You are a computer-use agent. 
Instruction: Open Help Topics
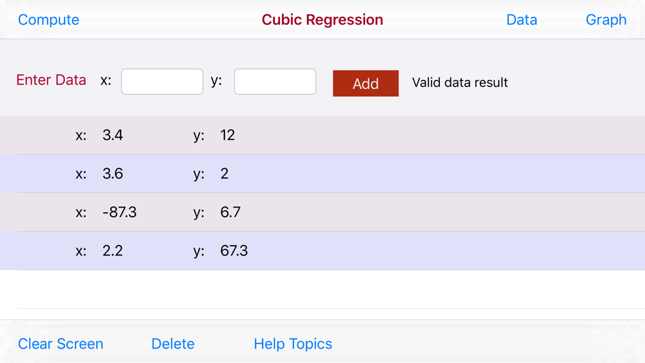[293, 344]
